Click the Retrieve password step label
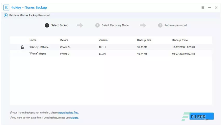This screenshot has width=221, height=128. click(176, 25)
